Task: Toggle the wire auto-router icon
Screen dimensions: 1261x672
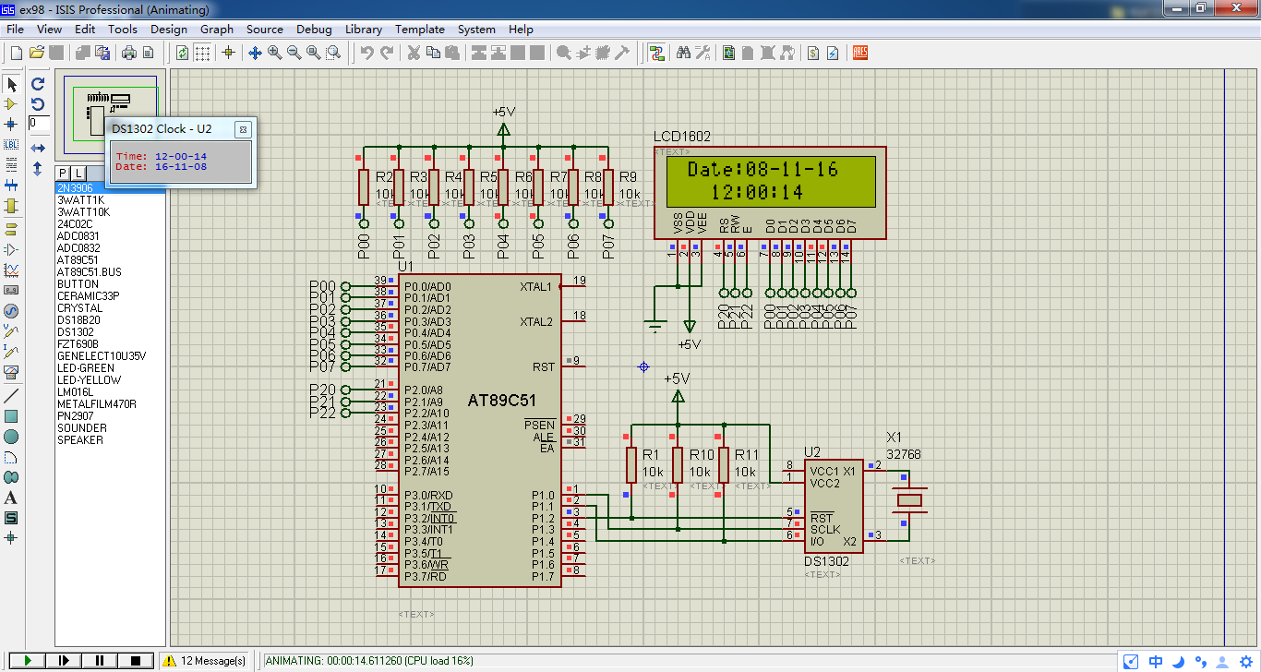Action: (656, 53)
